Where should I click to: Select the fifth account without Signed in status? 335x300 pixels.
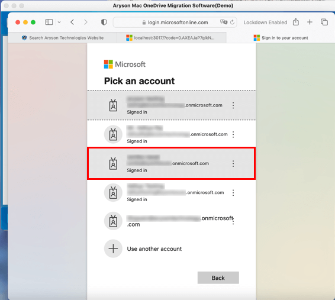[171, 221]
